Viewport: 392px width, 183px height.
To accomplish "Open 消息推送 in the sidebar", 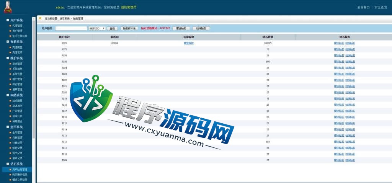I will click(x=17, y=121).
